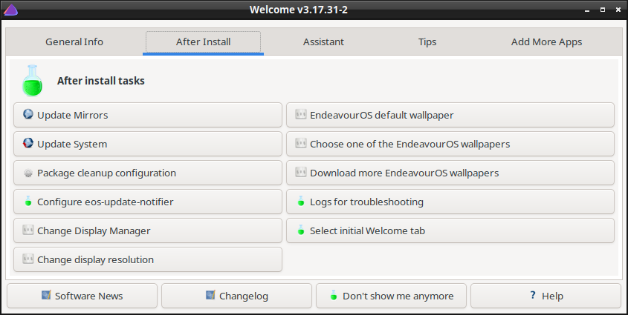Click the terminal icon on Change Display Manager
The height and width of the screenshot is (315, 628).
[x=28, y=230]
